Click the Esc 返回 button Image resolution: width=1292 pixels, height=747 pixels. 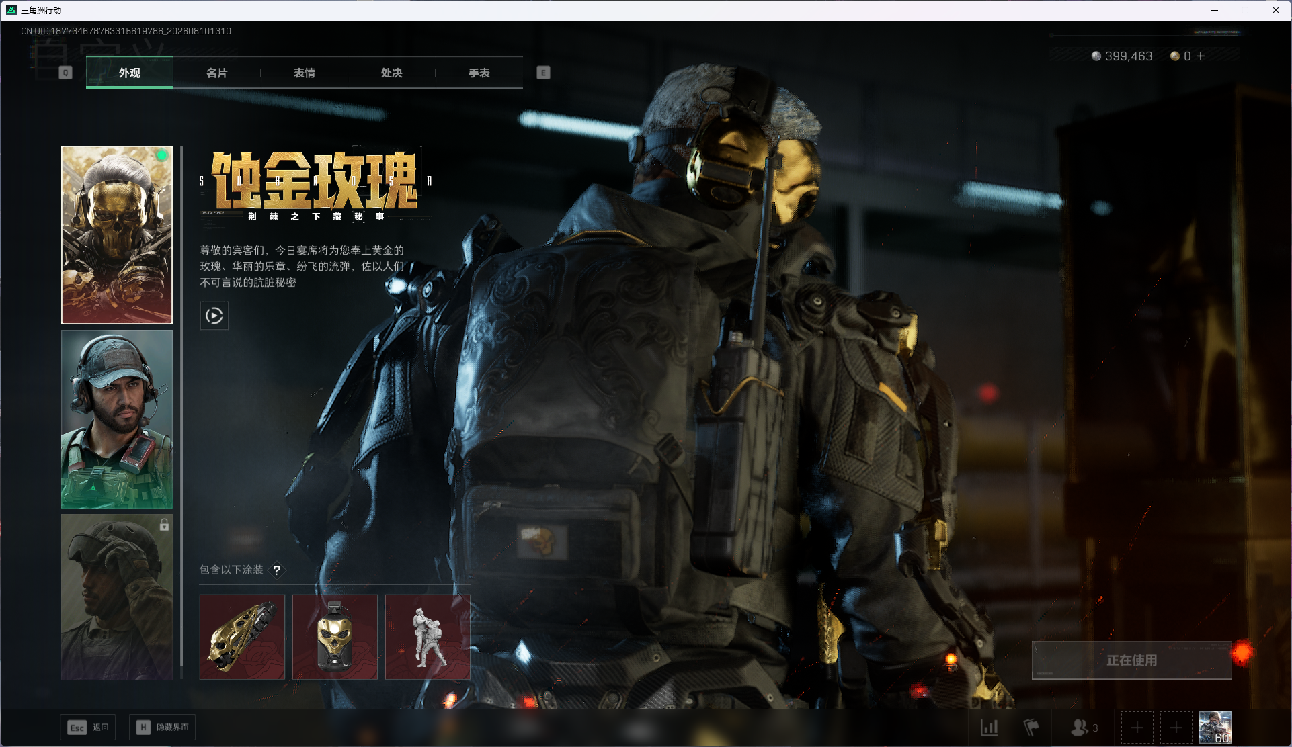(x=88, y=728)
